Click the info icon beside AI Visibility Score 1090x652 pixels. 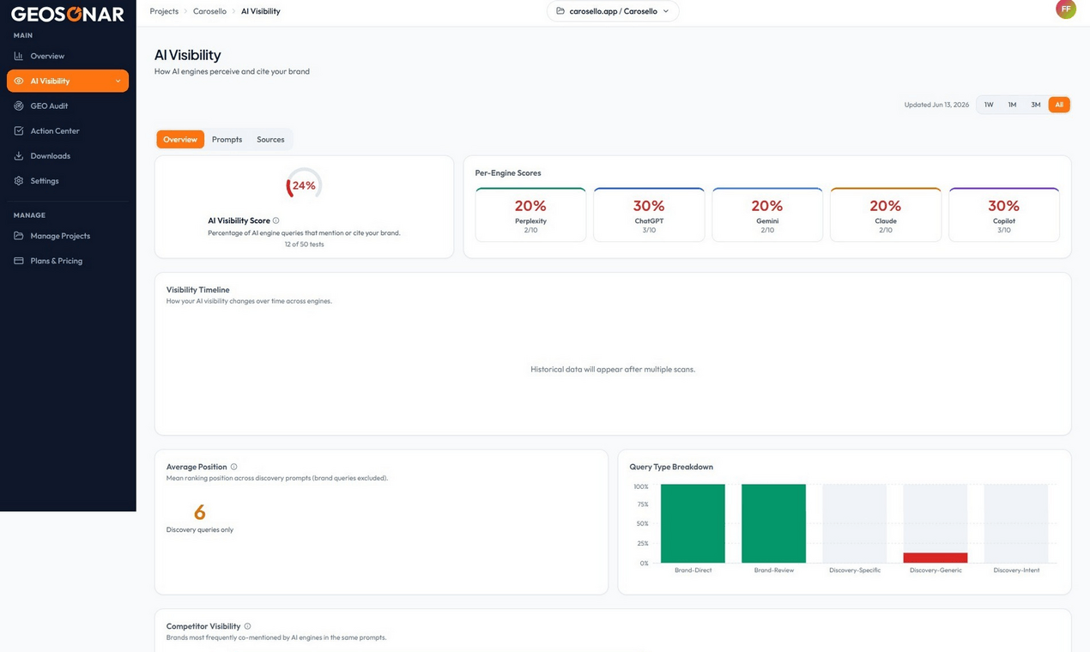pyautogui.click(x=276, y=220)
